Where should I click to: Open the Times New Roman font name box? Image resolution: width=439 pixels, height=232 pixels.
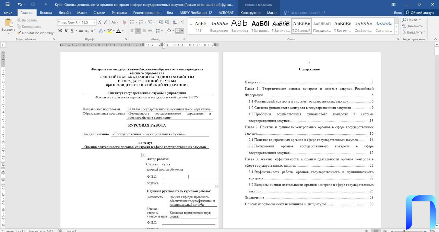tap(69, 22)
